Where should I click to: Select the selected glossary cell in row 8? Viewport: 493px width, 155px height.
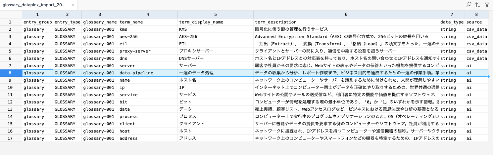[x=37, y=73]
